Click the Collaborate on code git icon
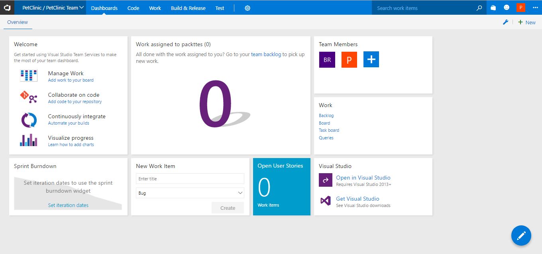The width and height of the screenshot is (542, 254). 29,97
